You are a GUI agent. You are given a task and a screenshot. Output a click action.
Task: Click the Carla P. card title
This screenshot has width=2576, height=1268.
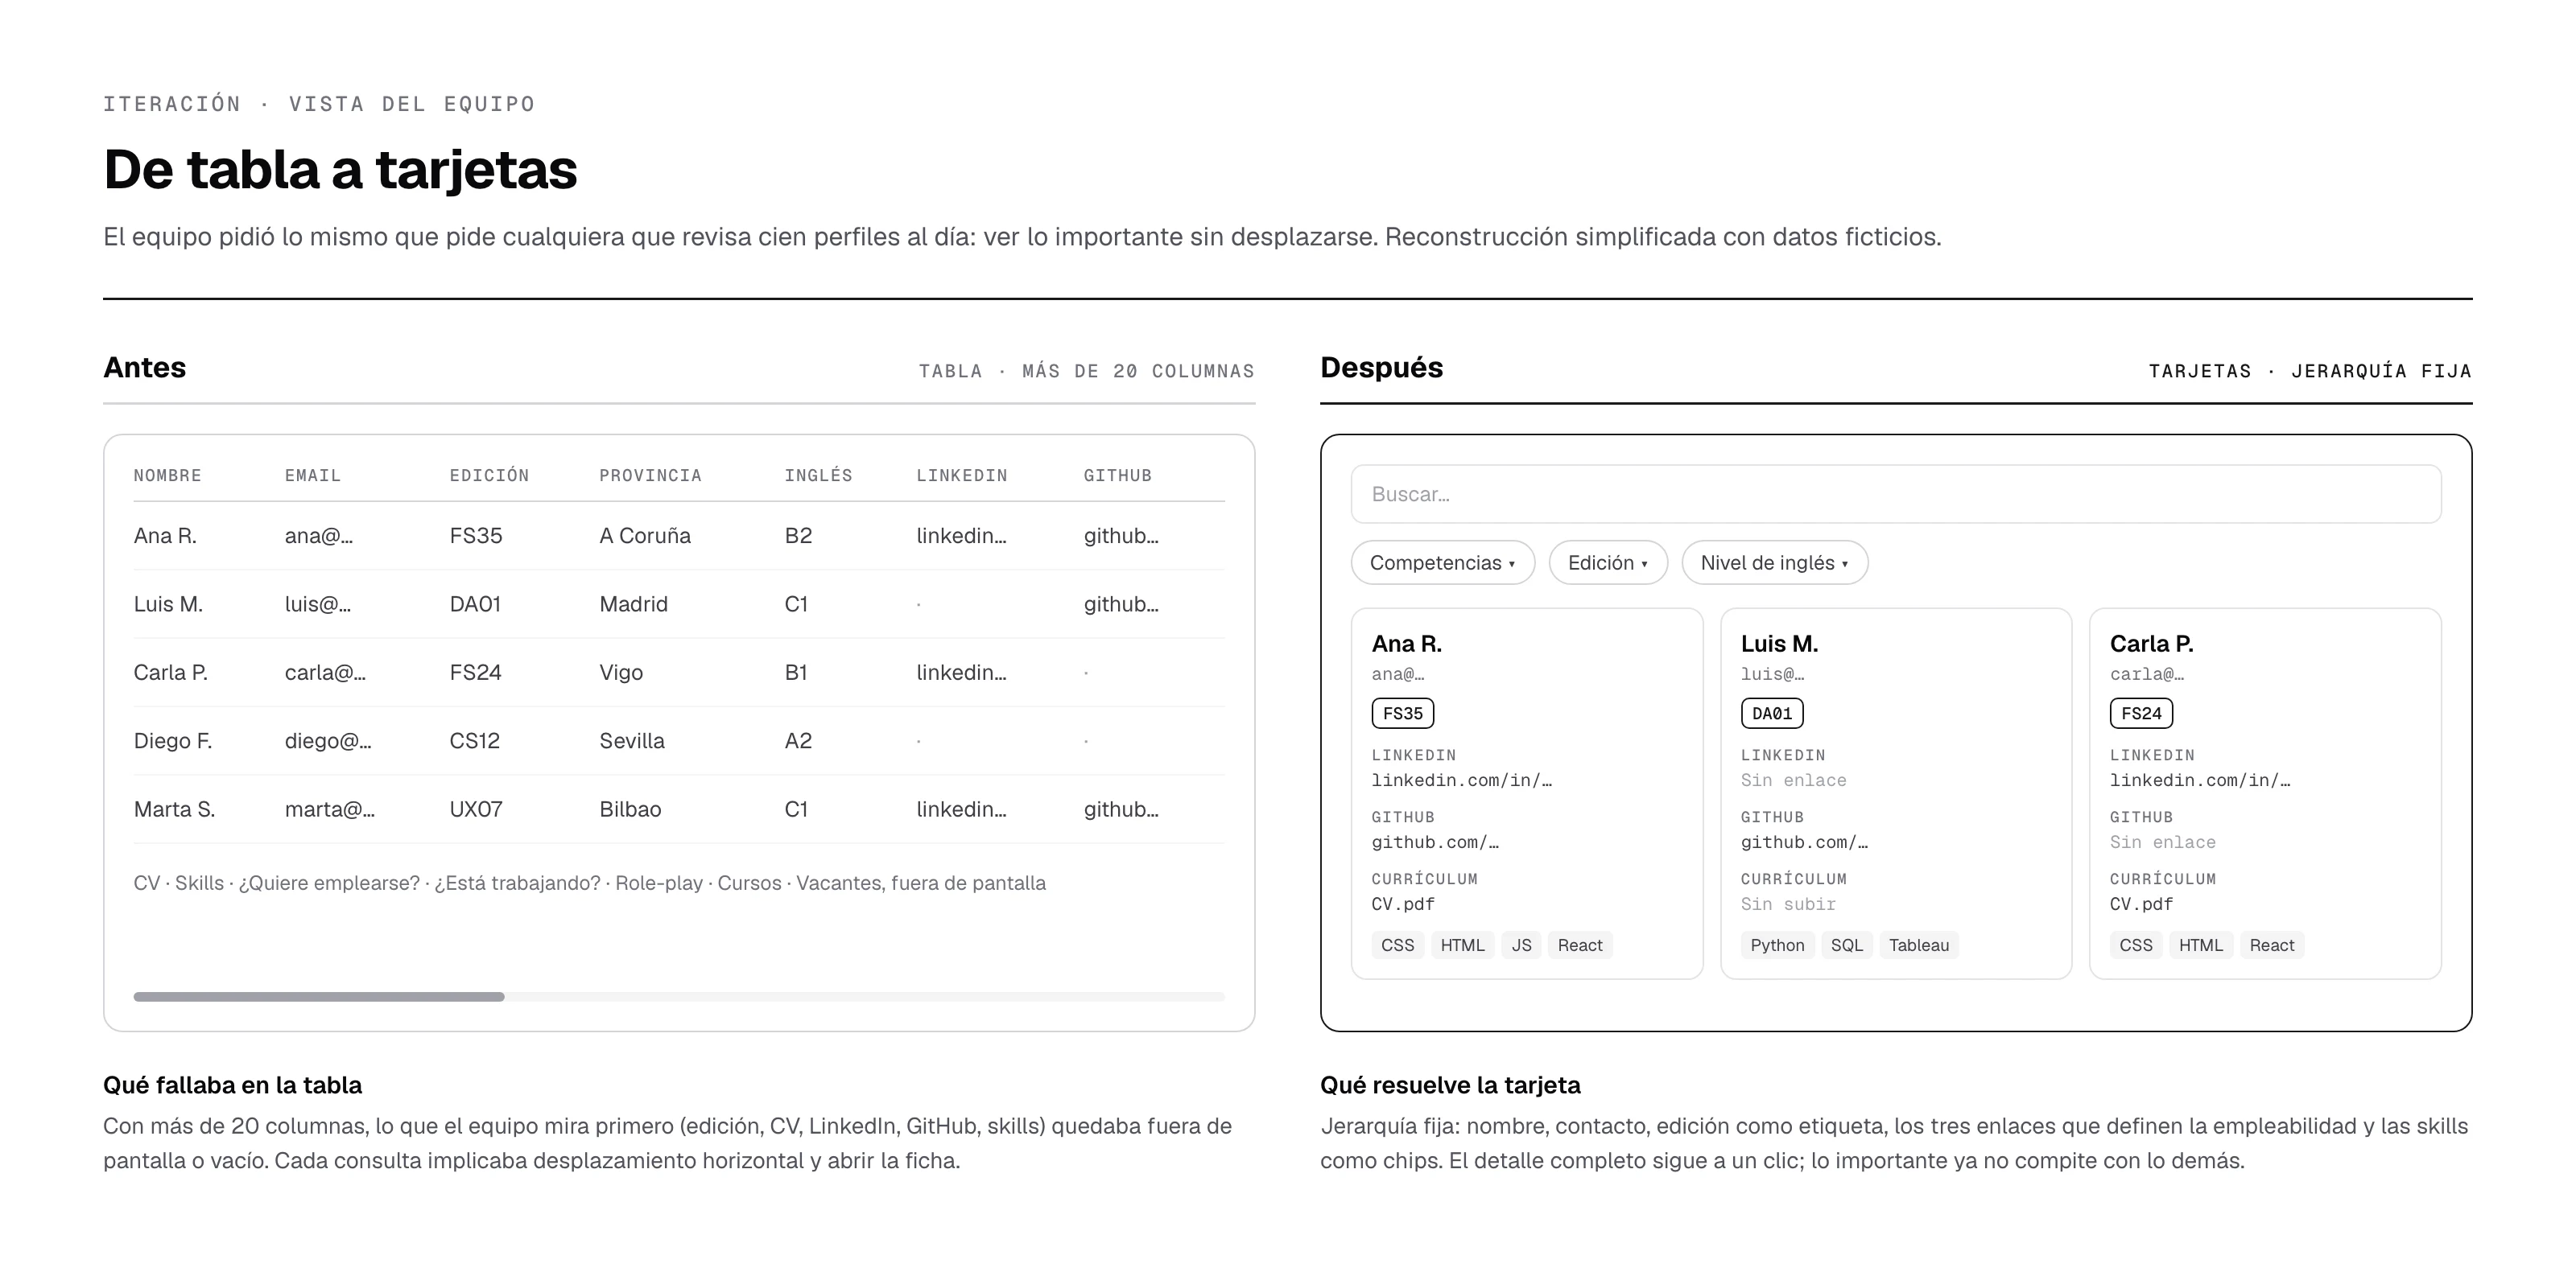[2151, 644]
